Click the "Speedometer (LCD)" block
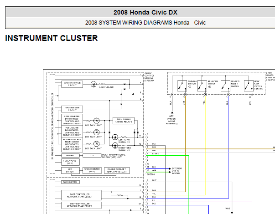Image resolution: width=275 pixels, height=214 pixels. pyautogui.click(x=92, y=170)
